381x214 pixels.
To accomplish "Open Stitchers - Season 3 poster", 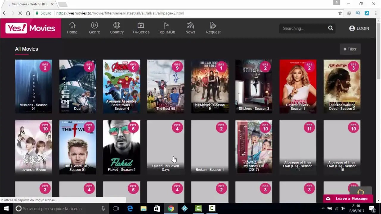I will point(254,86).
